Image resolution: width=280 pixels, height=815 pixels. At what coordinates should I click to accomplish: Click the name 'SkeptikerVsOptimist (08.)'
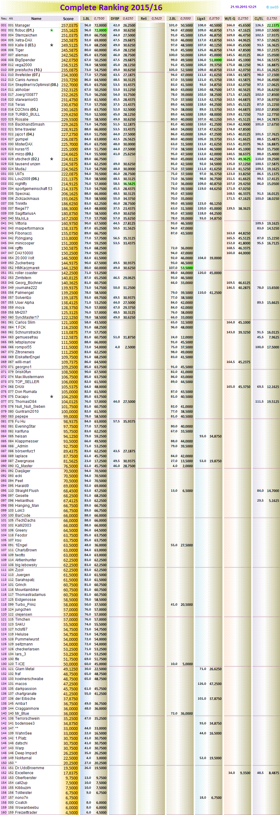[x=37, y=85]
